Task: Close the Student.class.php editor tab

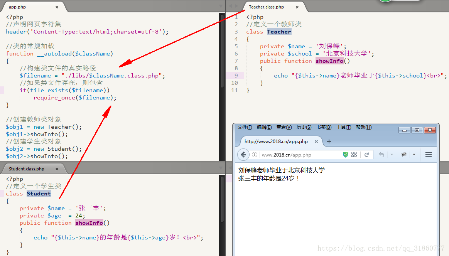Action: [57, 169]
